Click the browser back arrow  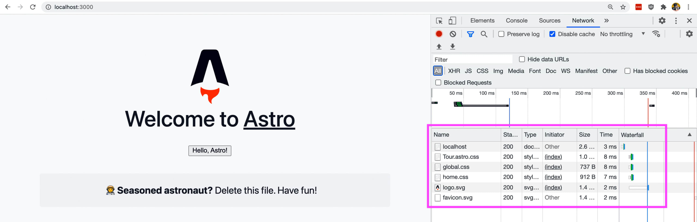point(8,7)
